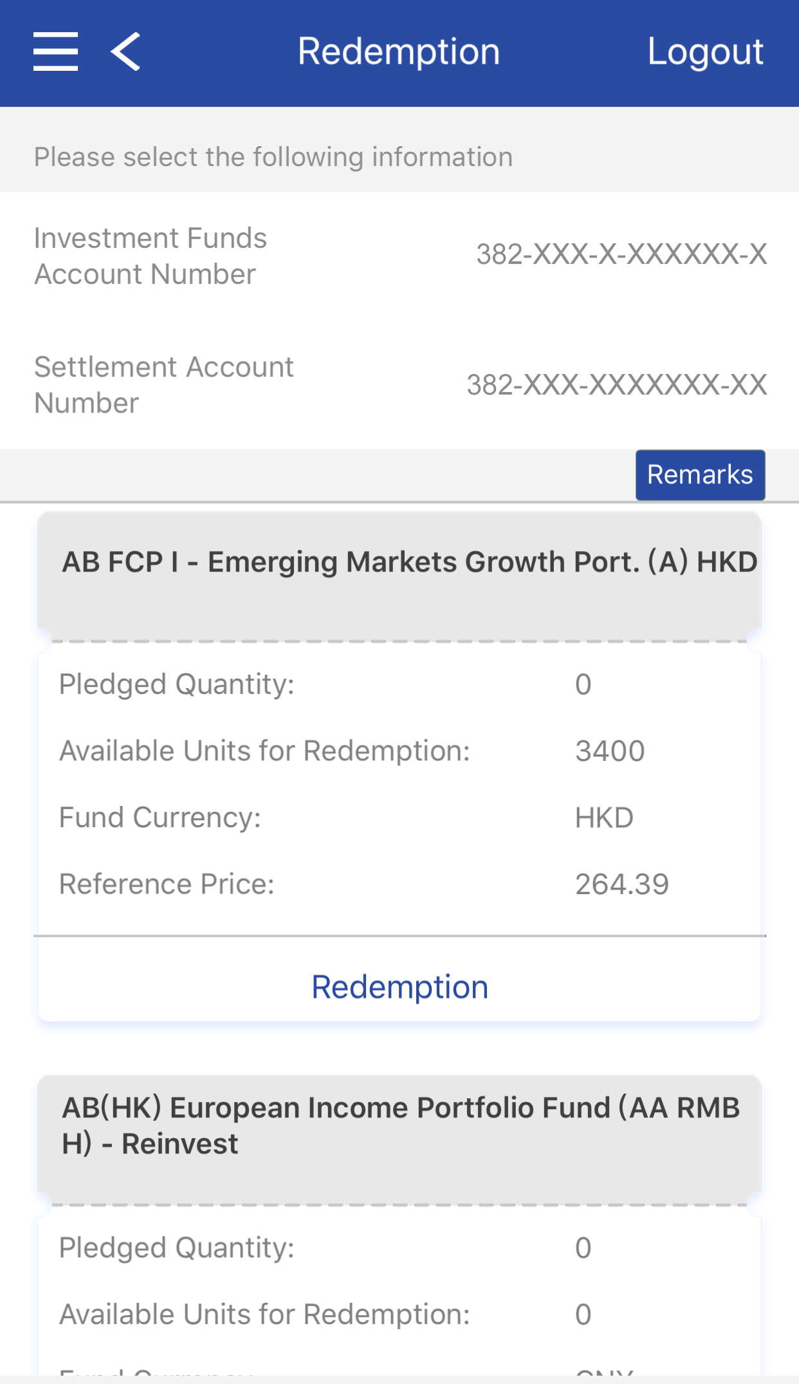Tap the Settlement Account Number label

[x=164, y=385]
